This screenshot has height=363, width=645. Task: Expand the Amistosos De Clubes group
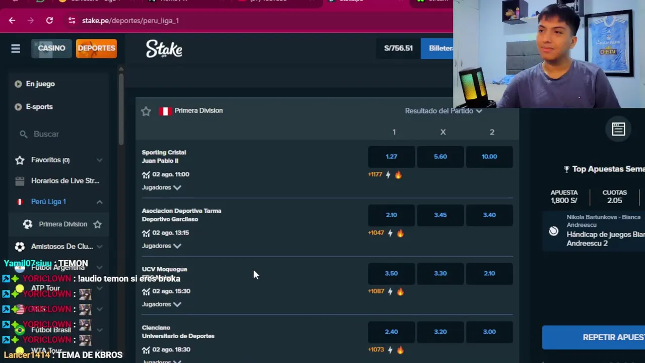pyautogui.click(x=99, y=247)
